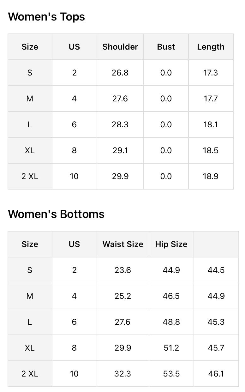Screen dimensions: 245x392
Task: Click the Hip Size column header
Action: coord(171,244)
